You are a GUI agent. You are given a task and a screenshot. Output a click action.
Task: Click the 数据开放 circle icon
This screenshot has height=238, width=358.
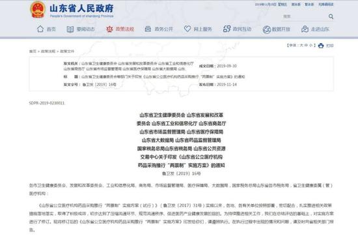point(266,29)
